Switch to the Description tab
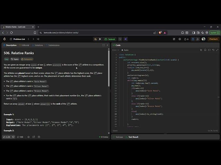 pos(10,45)
